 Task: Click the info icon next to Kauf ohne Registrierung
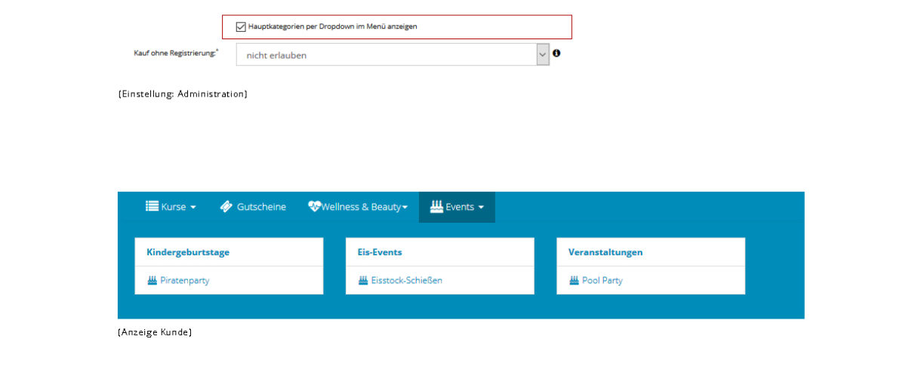tap(556, 54)
